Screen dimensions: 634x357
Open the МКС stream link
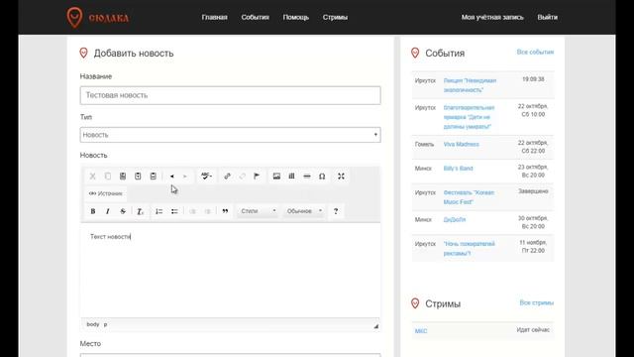pyautogui.click(x=421, y=331)
